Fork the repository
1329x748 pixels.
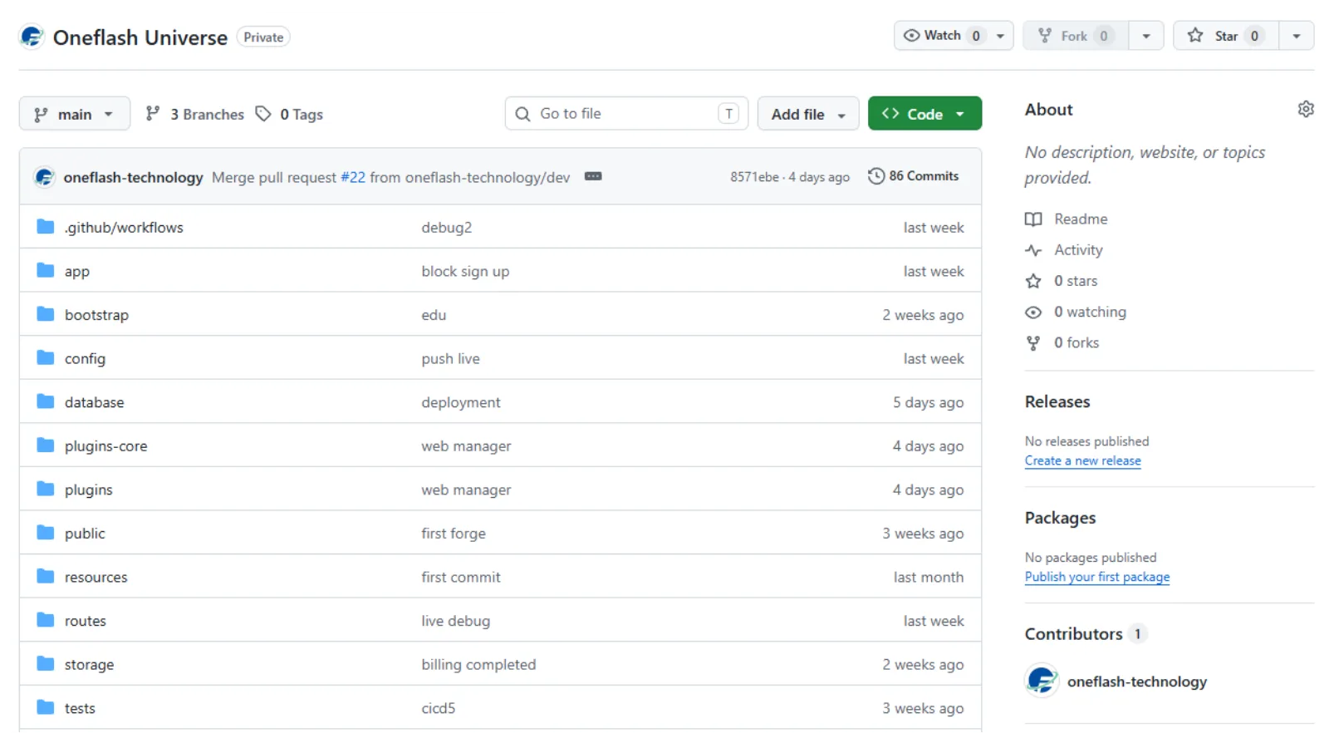coord(1076,36)
